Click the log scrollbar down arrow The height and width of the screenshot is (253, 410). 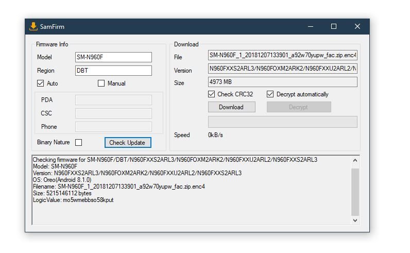tap(355, 221)
